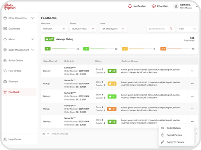Open actions menu for rating 2 Pickup row
The width and height of the screenshot is (201, 150).
[x=192, y=109]
